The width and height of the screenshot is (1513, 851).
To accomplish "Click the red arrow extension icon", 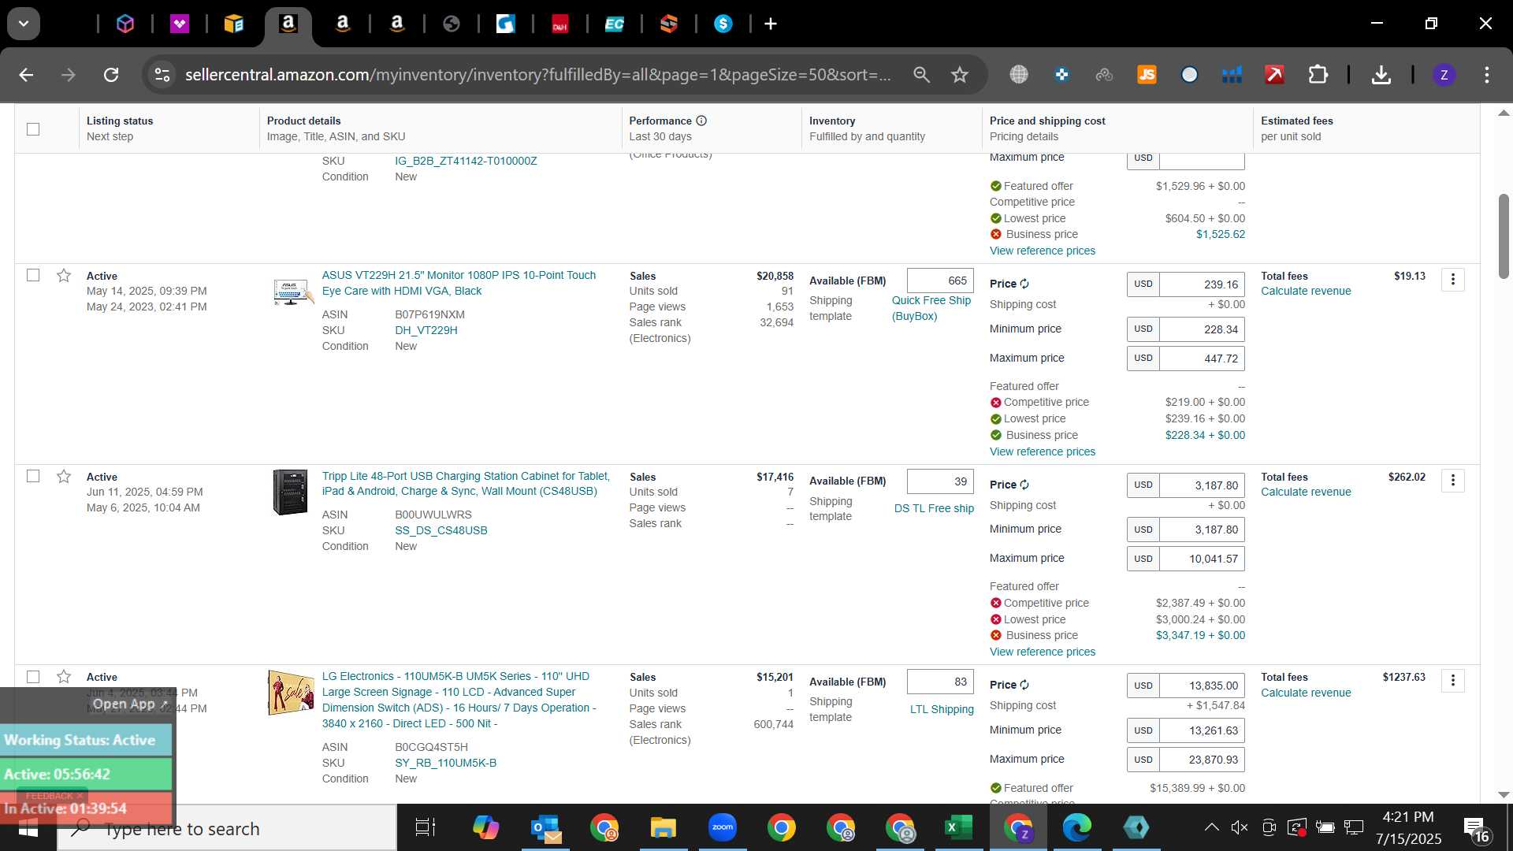I will coord(1274,75).
